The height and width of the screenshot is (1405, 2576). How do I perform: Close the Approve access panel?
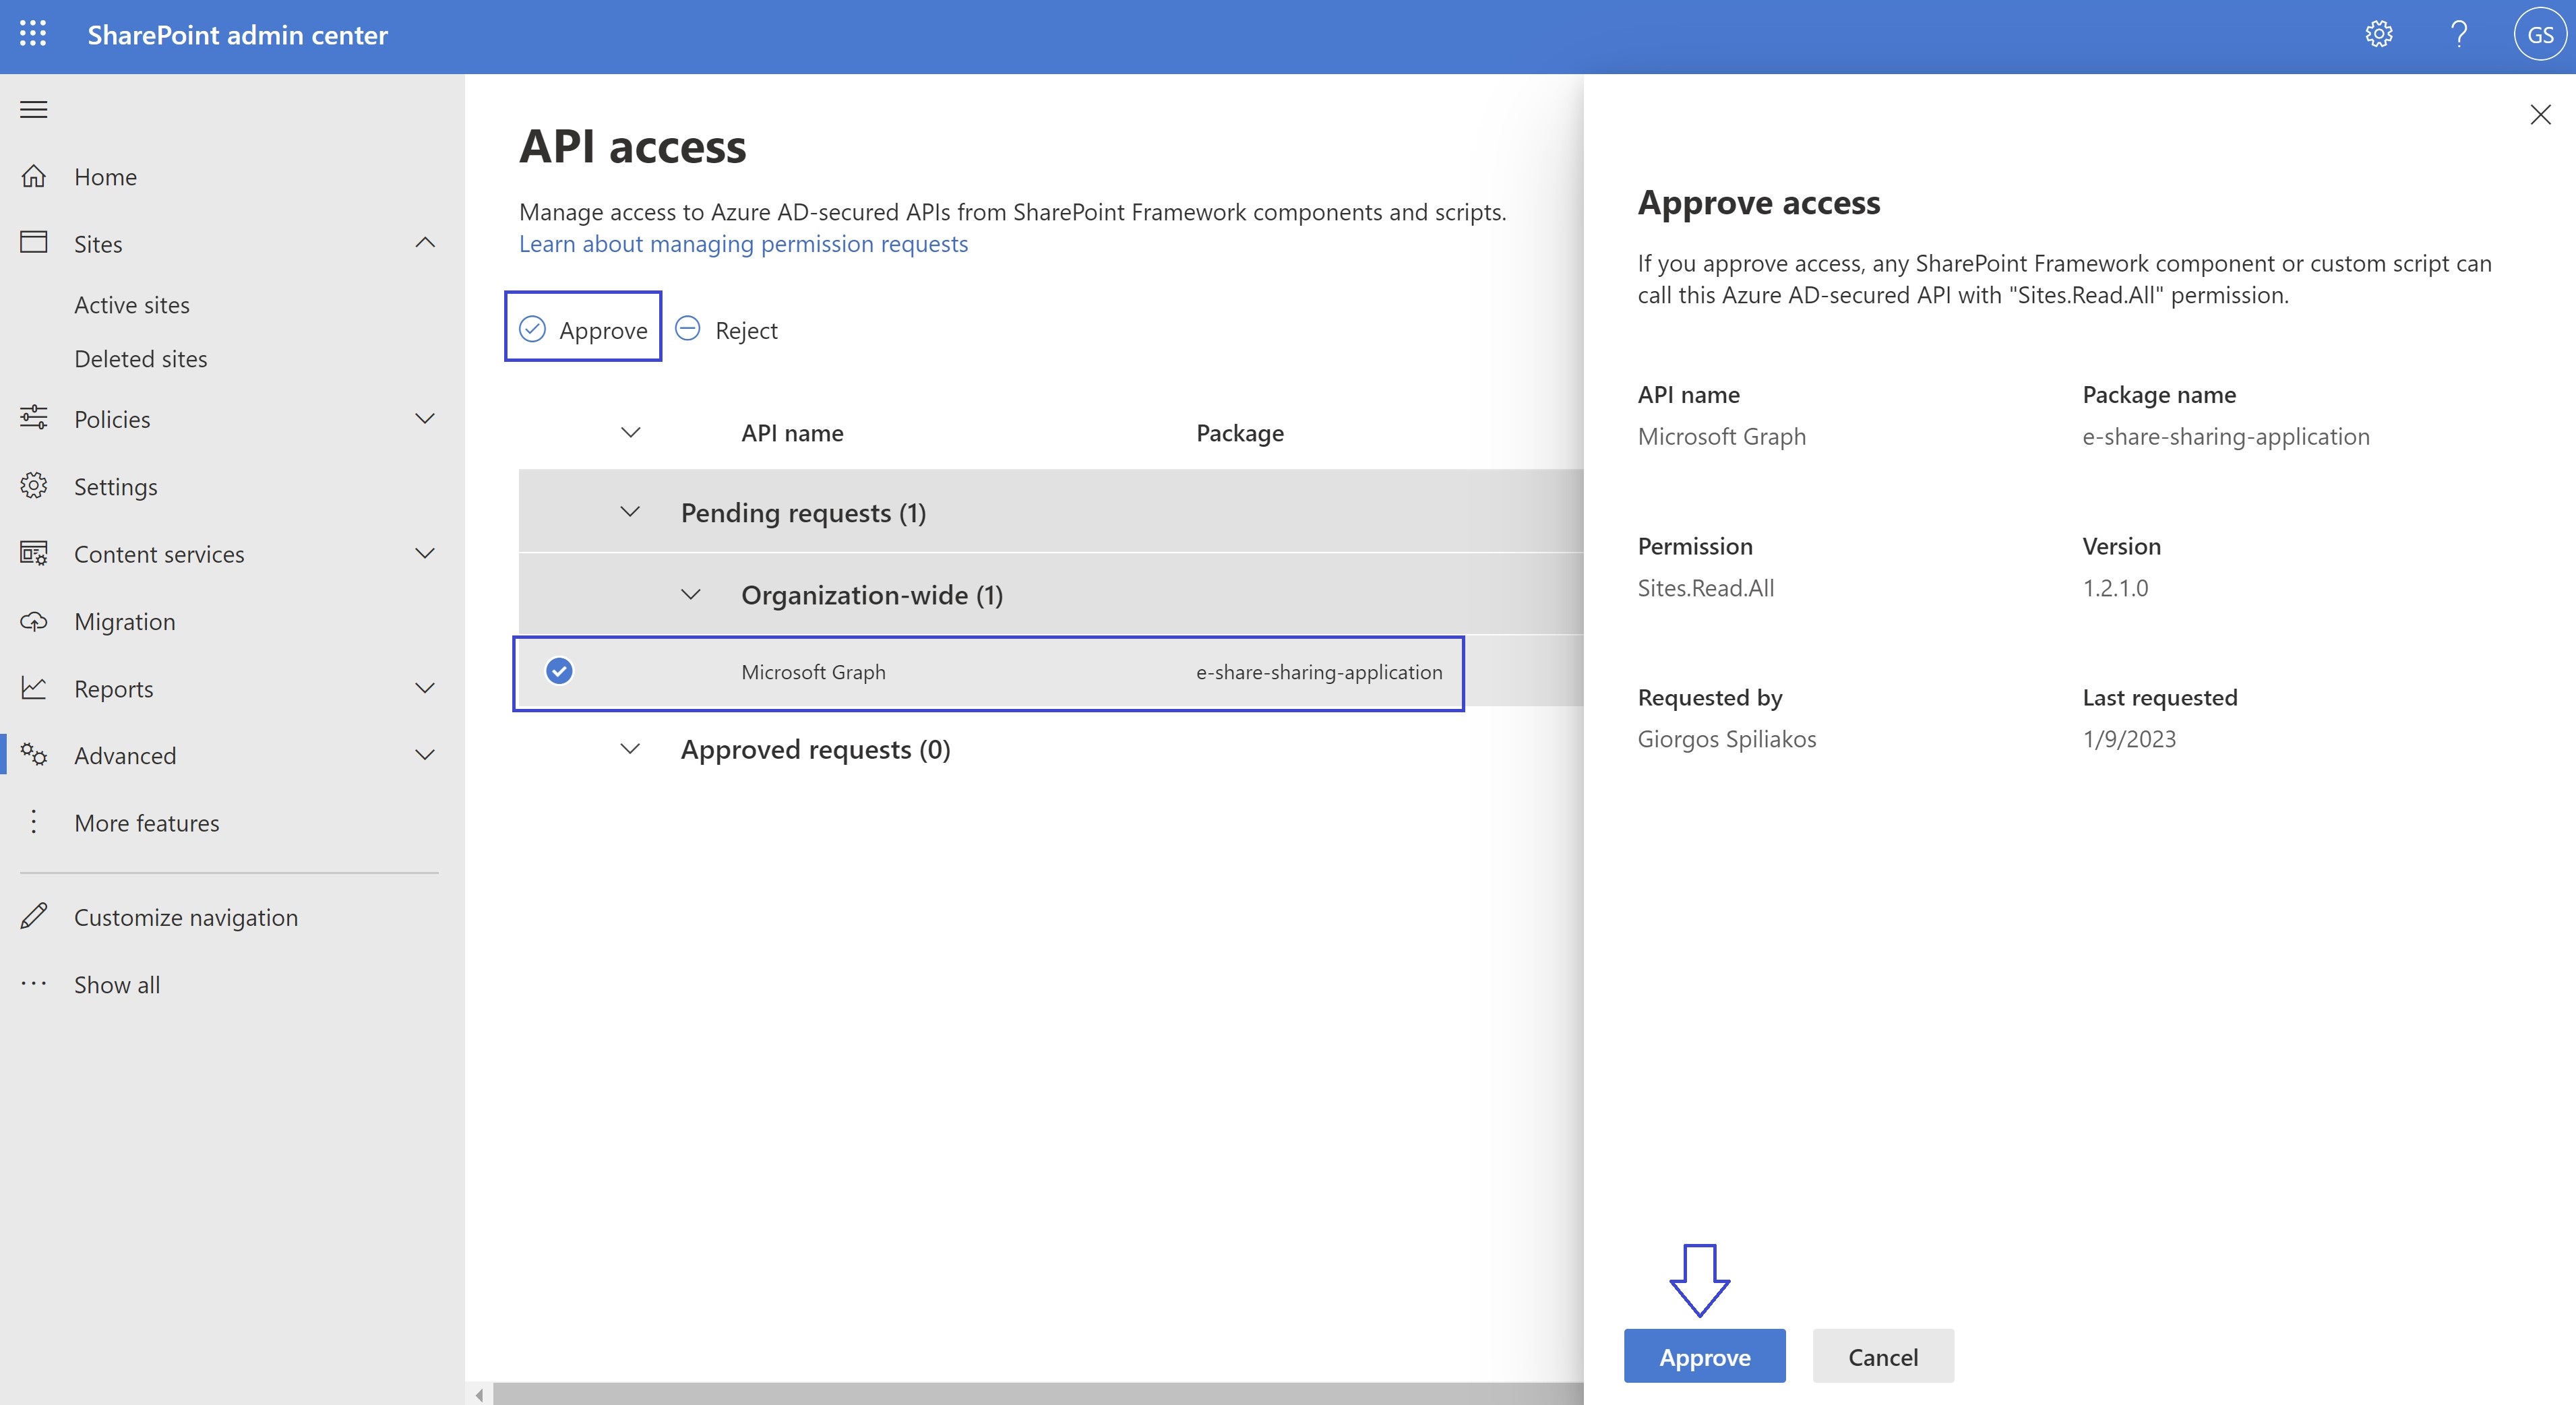coord(2540,114)
